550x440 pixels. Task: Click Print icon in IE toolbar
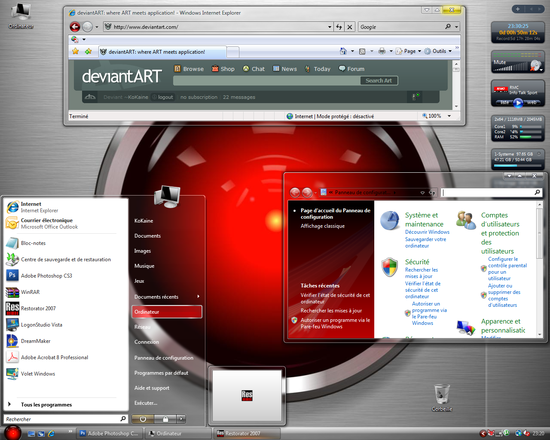(382, 51)
